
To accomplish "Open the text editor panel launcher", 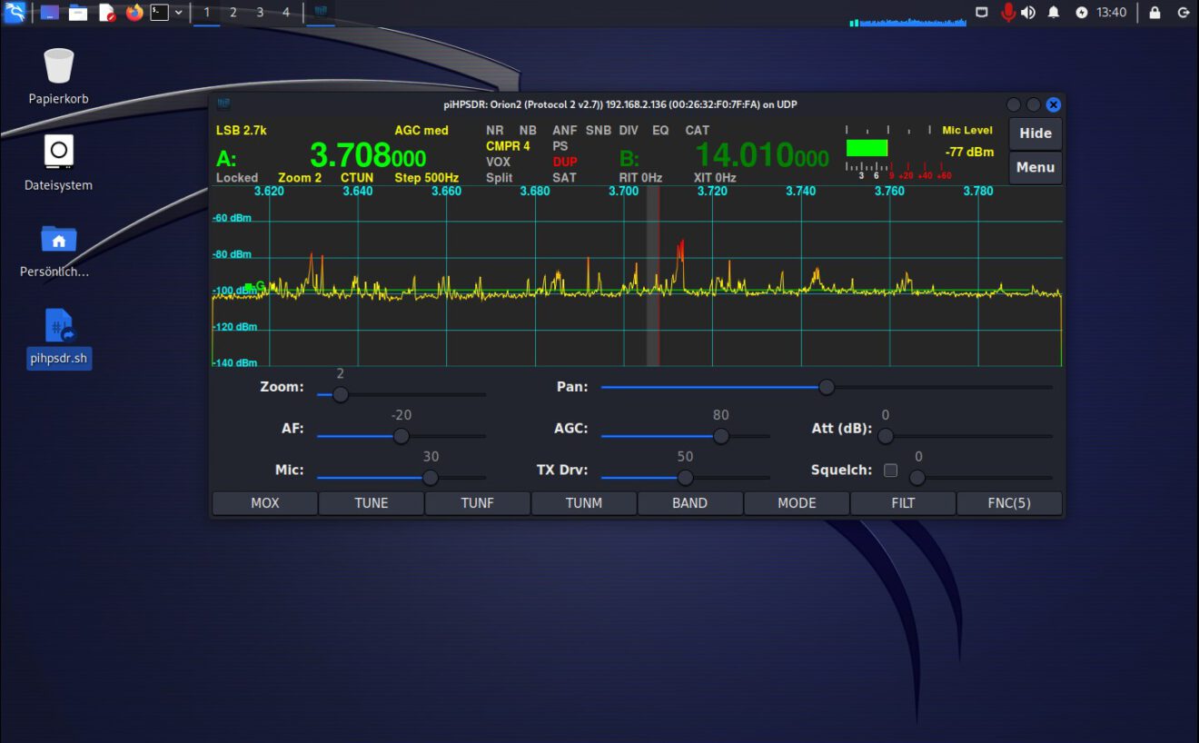I will (x=106, y=13).
